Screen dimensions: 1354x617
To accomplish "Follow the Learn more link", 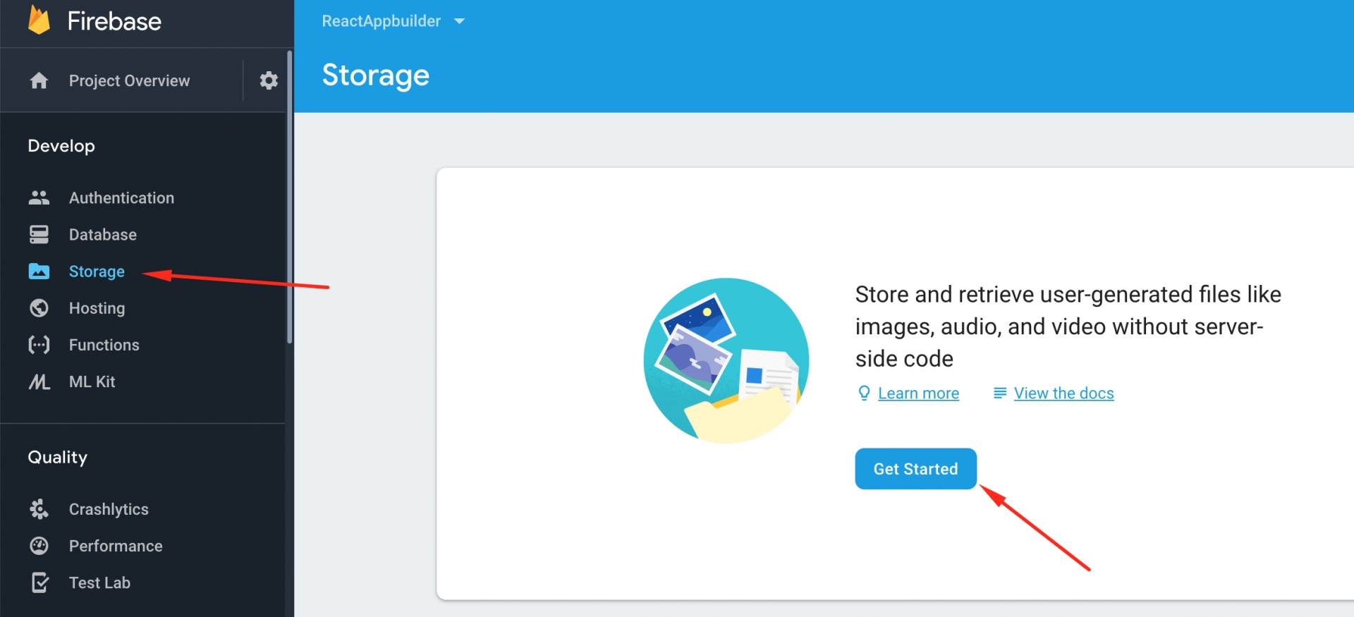I will click(x=918, y=393).
